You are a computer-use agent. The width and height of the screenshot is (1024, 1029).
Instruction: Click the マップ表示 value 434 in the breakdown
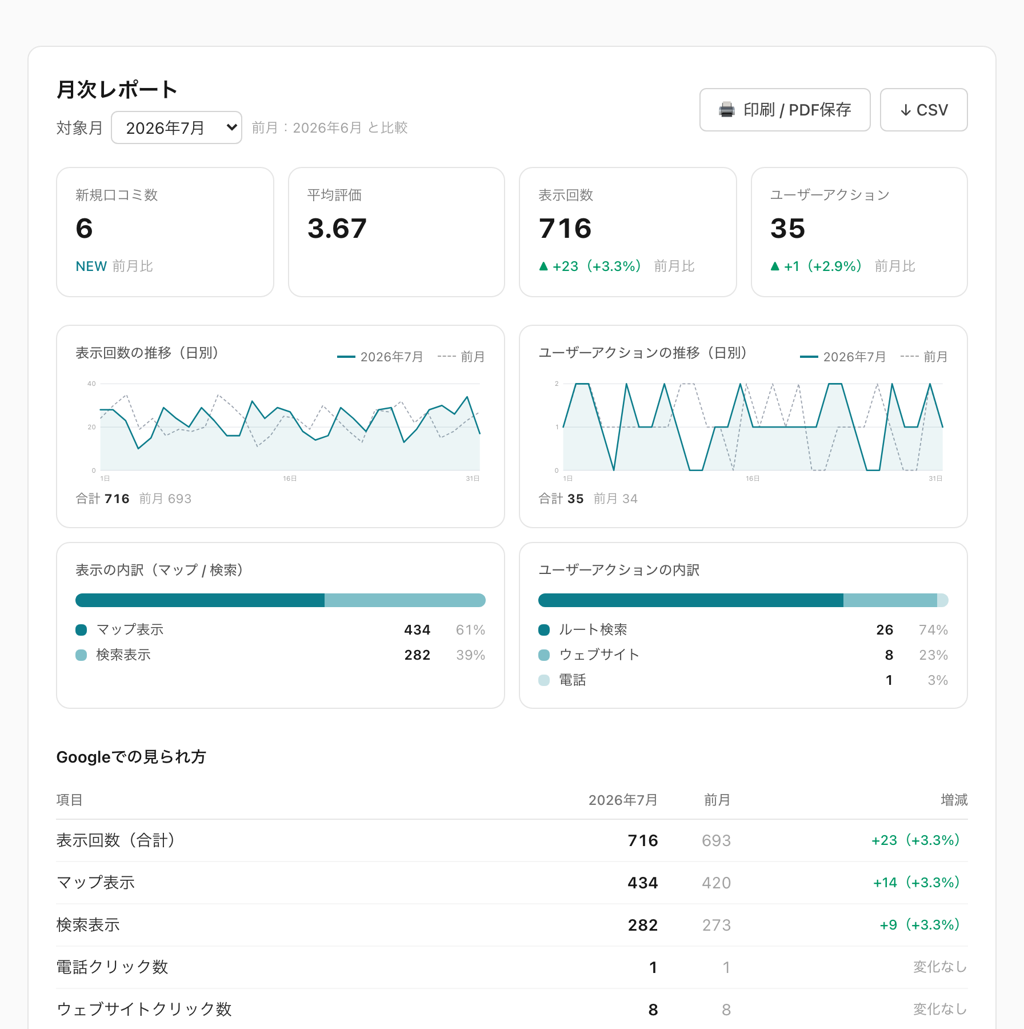417,630
